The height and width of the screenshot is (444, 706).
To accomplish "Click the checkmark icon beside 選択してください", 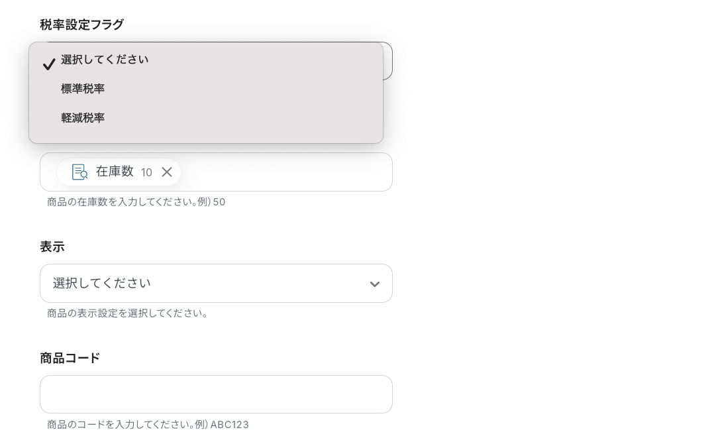I will pos(48,64).
